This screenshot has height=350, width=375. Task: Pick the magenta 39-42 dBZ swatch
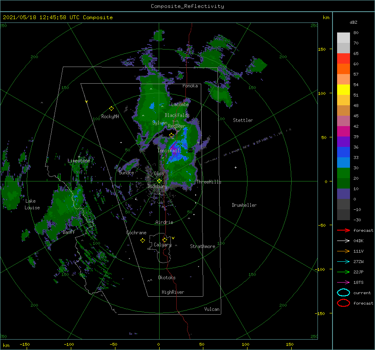point(343,132)
